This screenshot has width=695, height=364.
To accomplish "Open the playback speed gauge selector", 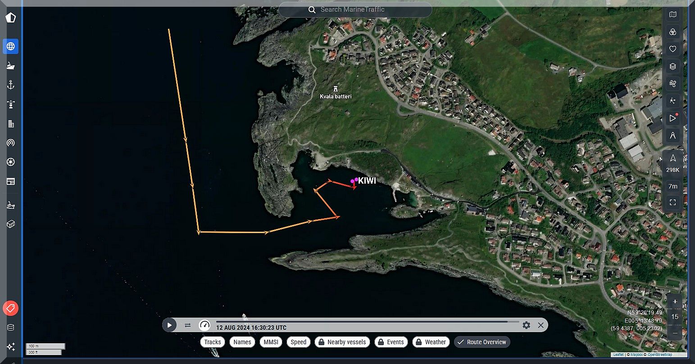I will click(204, 325).
